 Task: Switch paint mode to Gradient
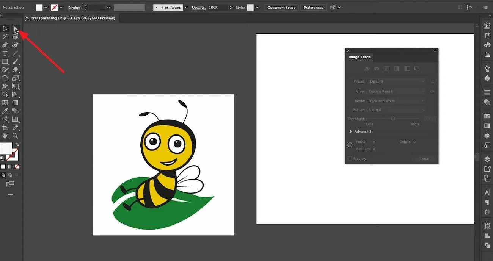pyautogui.click(x=10, y=167)
